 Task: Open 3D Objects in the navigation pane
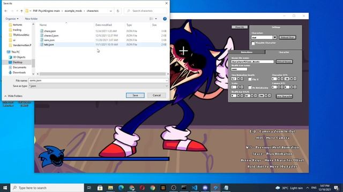tap(19, 57)
